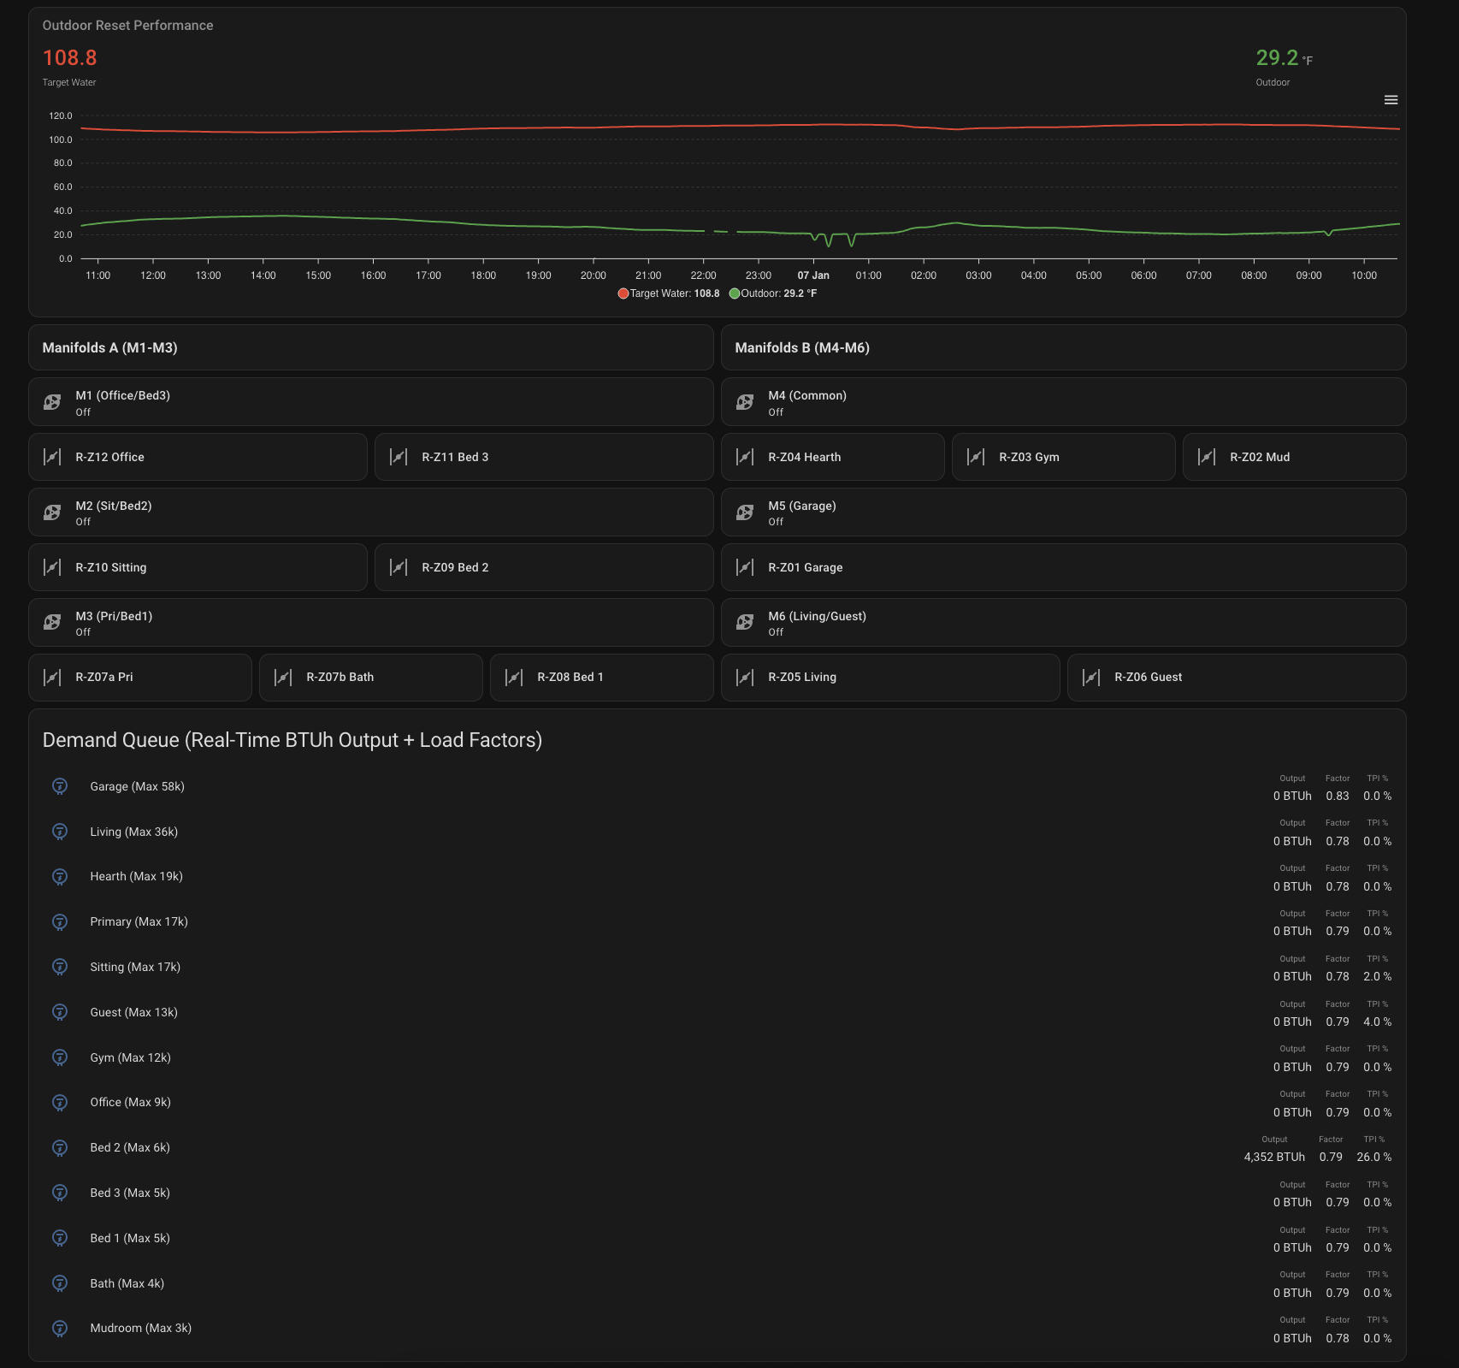Click the 29.2 °F Outdoor reading

(1280, 60)
